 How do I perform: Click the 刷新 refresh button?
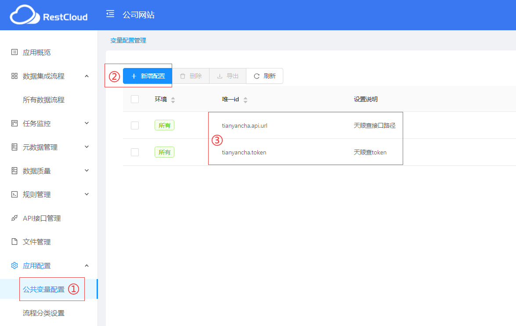pyautogui.click(x=265, y=76)
